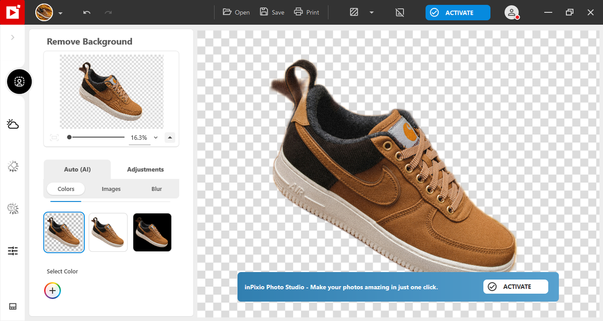Viewport: 603px width, 321px height.
Task: Restore down the inPixio window
Action: pos(570,12)
